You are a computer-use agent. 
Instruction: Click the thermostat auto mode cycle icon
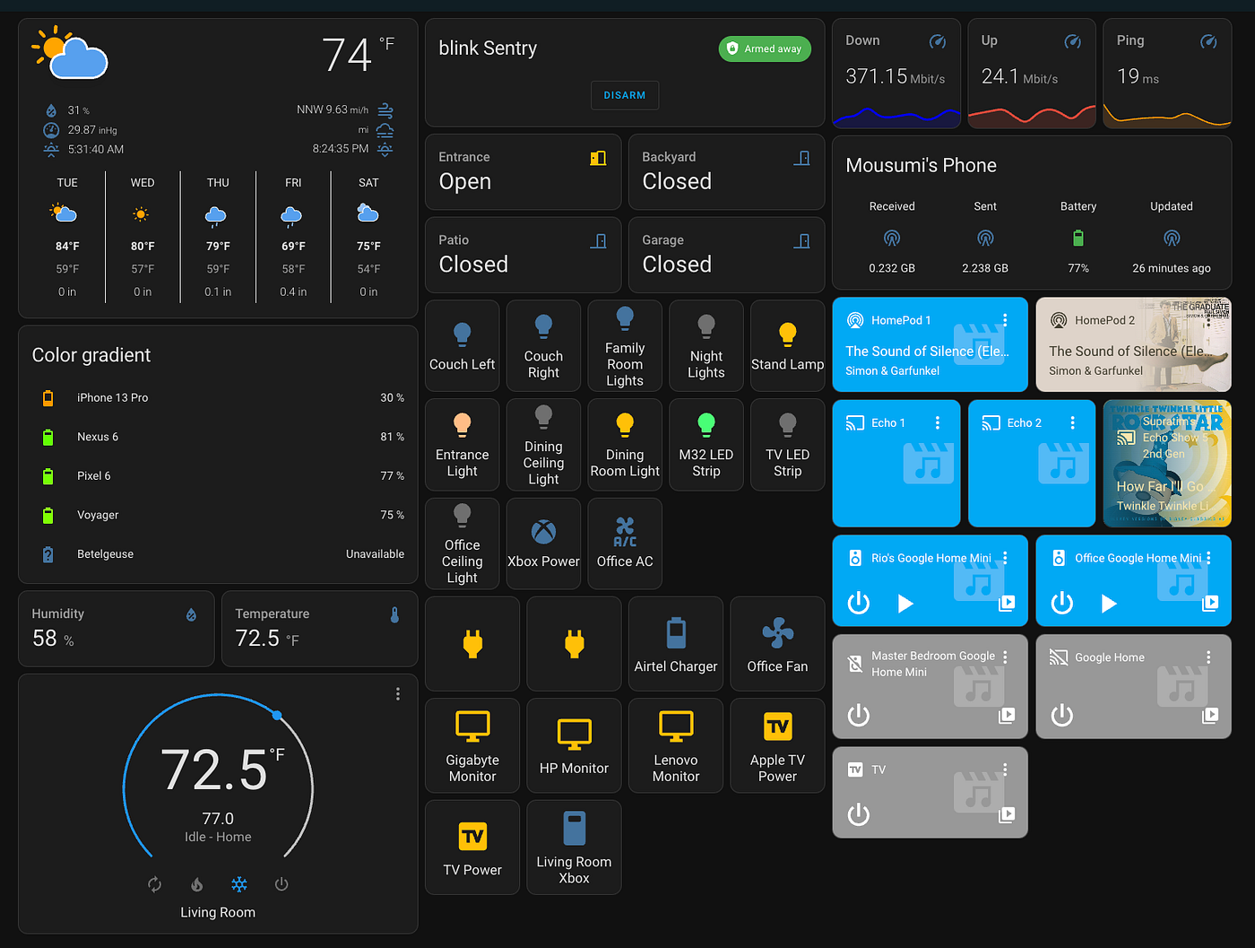155,884
